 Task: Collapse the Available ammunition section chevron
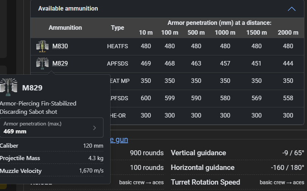[292, 9]
